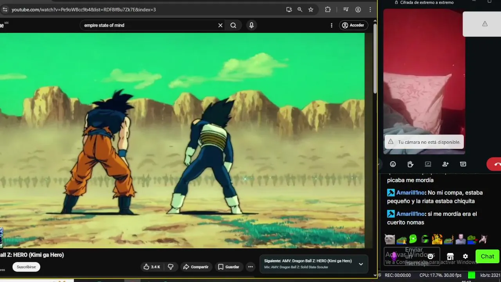Open the browser zoom magnifier icon

coord(300,9)
